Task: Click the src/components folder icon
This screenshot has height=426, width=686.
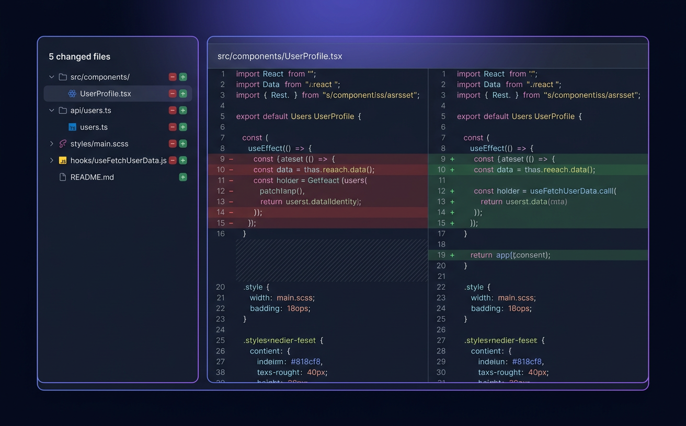Action: click(63, 77)
